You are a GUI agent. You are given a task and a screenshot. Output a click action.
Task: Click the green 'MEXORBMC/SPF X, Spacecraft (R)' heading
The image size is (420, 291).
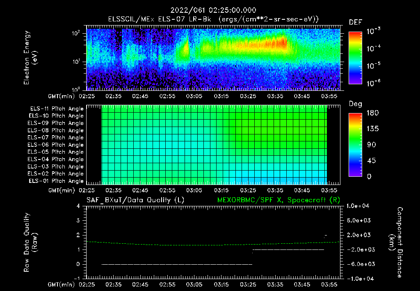278,200
